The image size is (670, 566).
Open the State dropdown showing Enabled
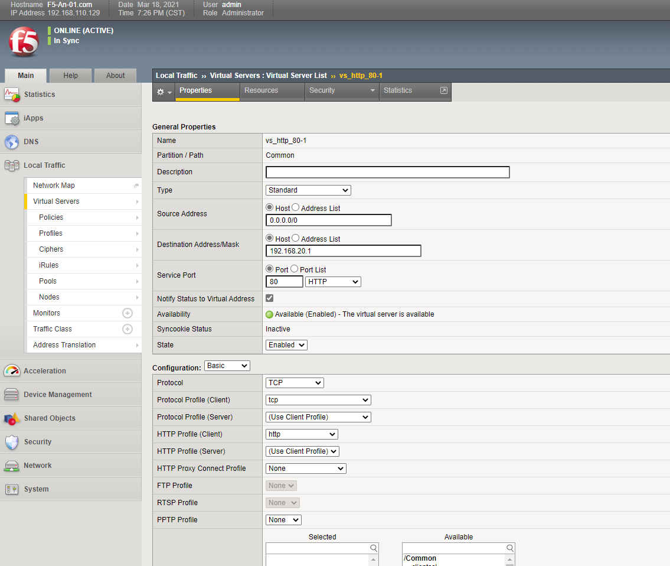click(x=286, y=345)
